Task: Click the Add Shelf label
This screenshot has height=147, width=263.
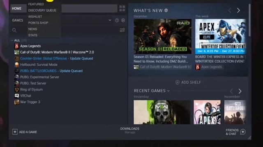Action: (191, 82)
